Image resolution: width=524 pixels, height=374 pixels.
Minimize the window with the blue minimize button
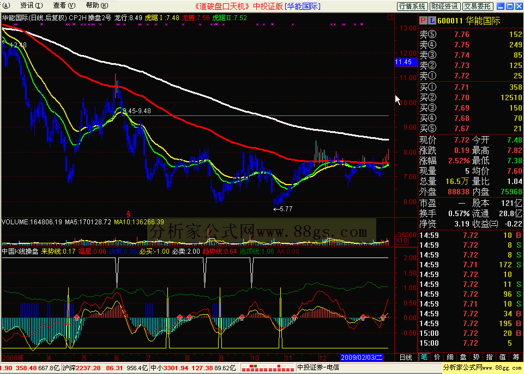pyautogui.click(x=501, y=6)
